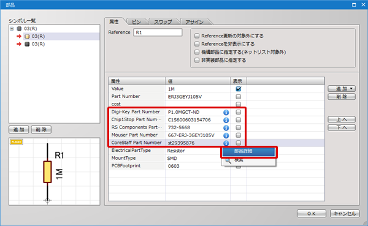The height and width of the screenshot is (226, 368).
Task: Click 削除 button under symbol list
Action: click(x=41, y=130)
